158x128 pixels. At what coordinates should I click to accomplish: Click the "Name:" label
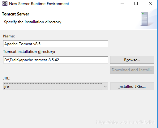coord(9,36)
